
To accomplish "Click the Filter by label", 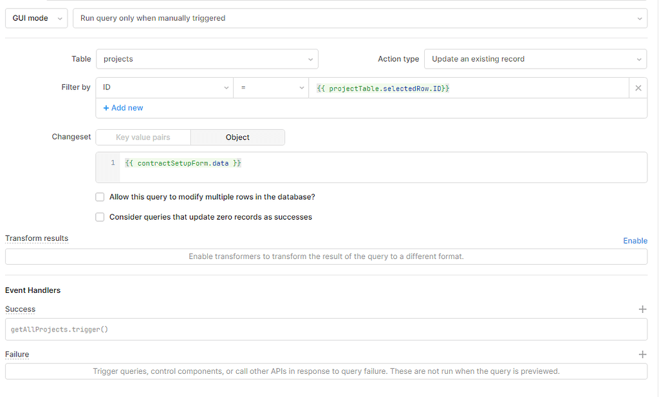I will click(76, 87).
